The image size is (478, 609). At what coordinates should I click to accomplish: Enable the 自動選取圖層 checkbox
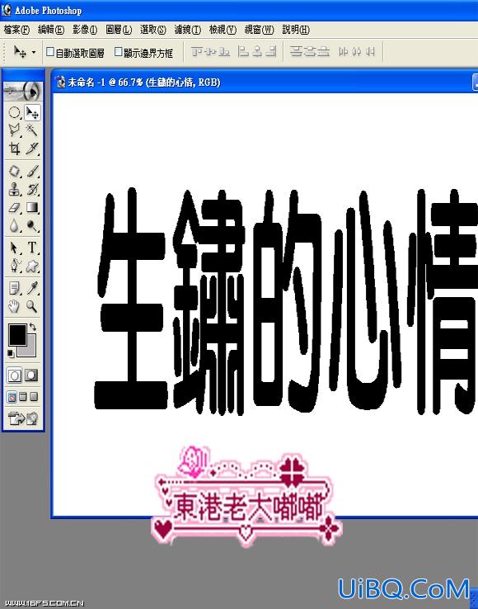tap(50, 52)
